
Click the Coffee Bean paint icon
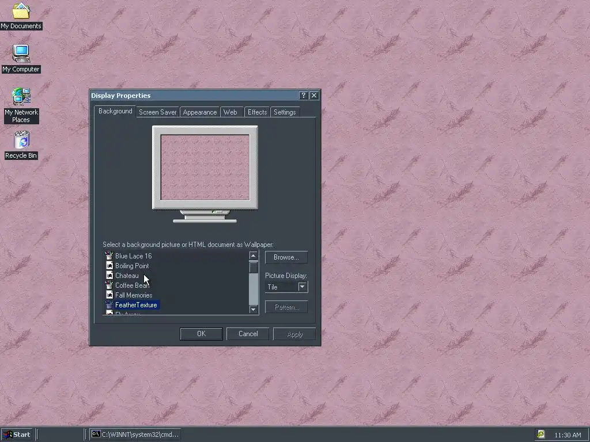(x=109, y=285)
